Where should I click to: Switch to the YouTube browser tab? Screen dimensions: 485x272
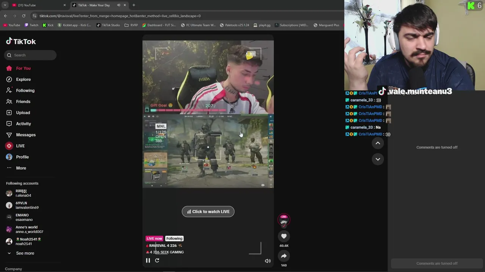click(38, 5)
